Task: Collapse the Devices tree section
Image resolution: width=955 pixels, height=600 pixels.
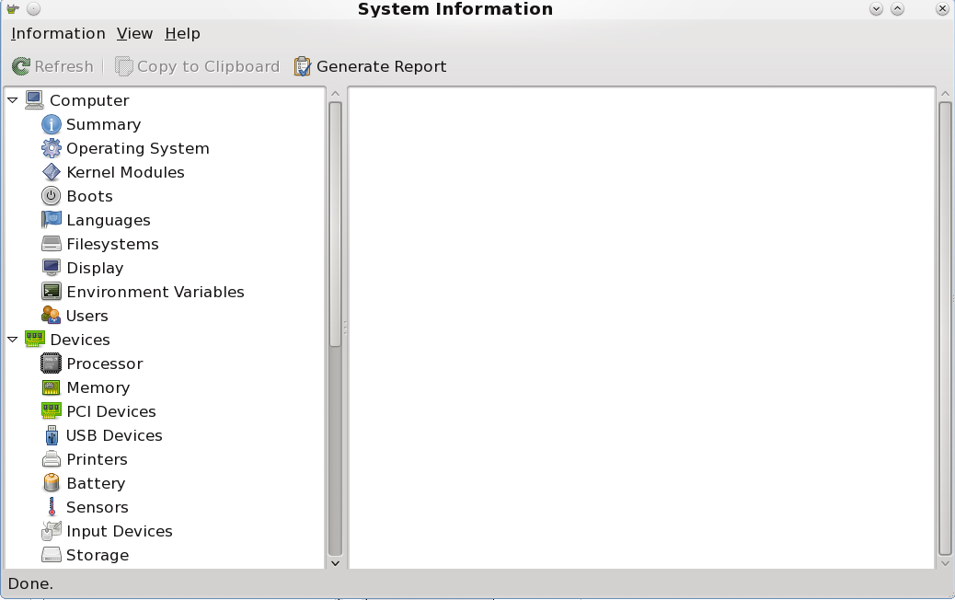Action: 13,340
